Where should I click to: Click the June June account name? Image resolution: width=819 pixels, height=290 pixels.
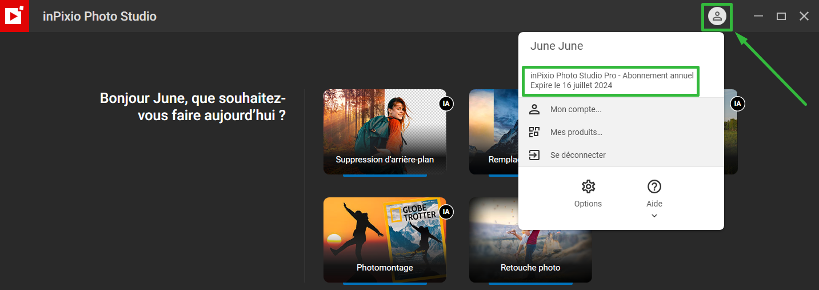pos(557,46)
